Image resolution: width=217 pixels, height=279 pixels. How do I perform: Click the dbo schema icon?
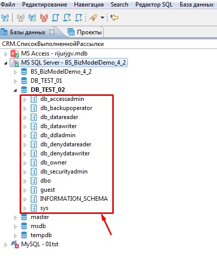coord(34,181)
